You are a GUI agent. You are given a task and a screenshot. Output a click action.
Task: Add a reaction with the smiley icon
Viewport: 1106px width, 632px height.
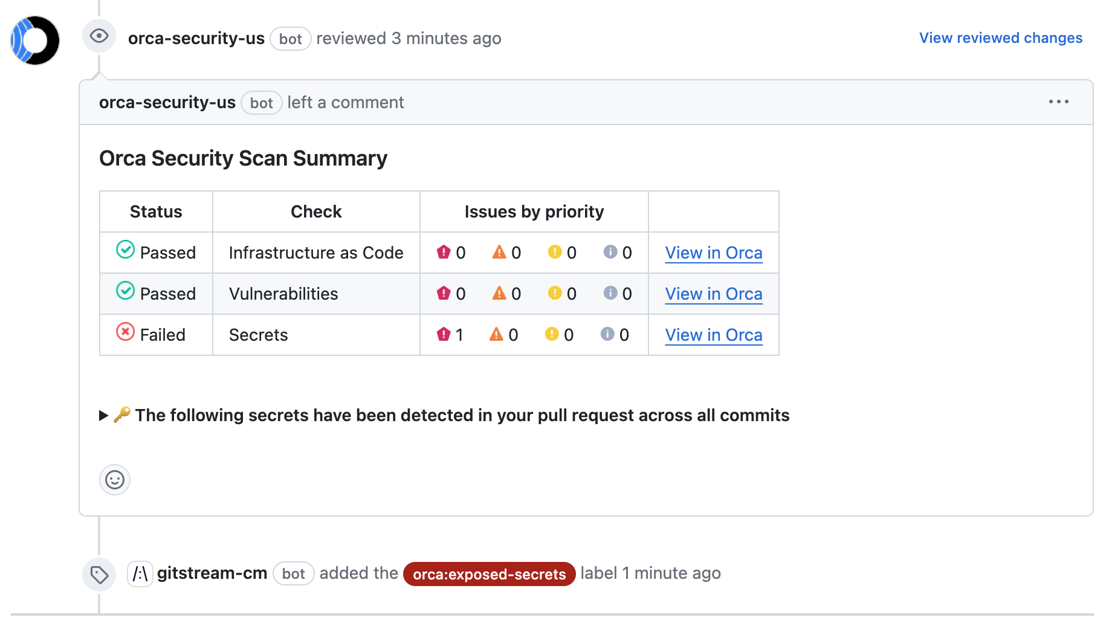(x=115, y=480)
